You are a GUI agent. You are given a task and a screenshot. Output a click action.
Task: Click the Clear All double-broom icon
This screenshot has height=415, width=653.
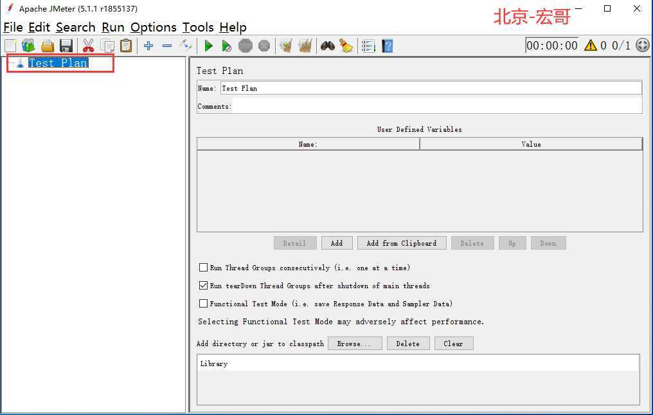305,46
